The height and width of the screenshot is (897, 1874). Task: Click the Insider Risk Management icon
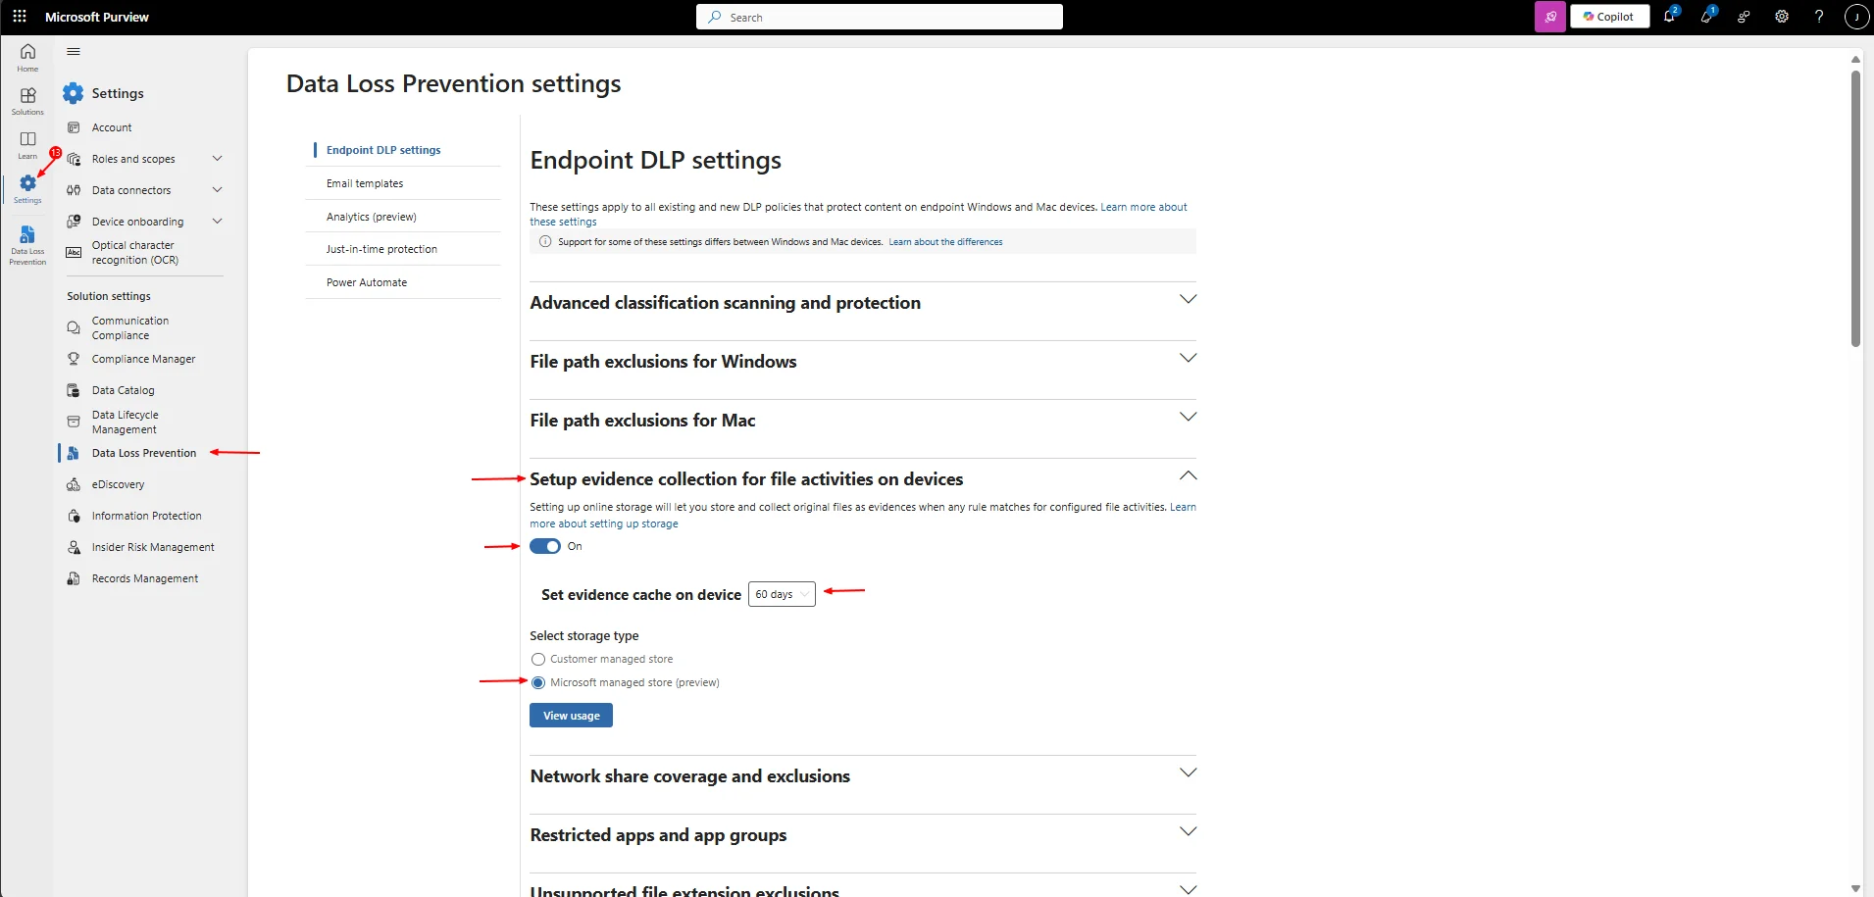pyautogui.click(x=74, y=547)
